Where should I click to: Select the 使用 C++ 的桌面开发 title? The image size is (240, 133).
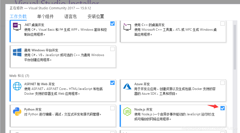point(149,25)
